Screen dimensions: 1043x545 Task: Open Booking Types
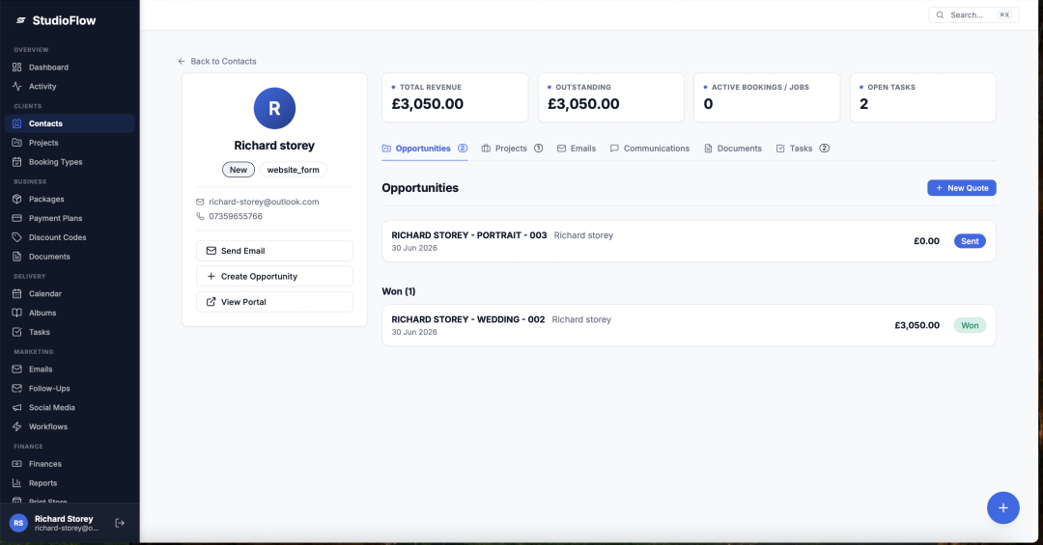coord(70,162)
